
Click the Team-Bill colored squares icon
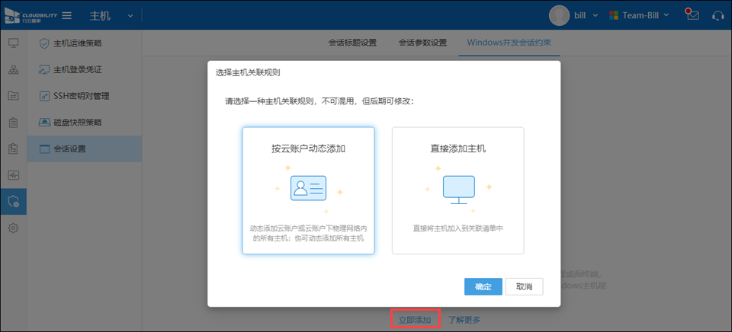613,15
